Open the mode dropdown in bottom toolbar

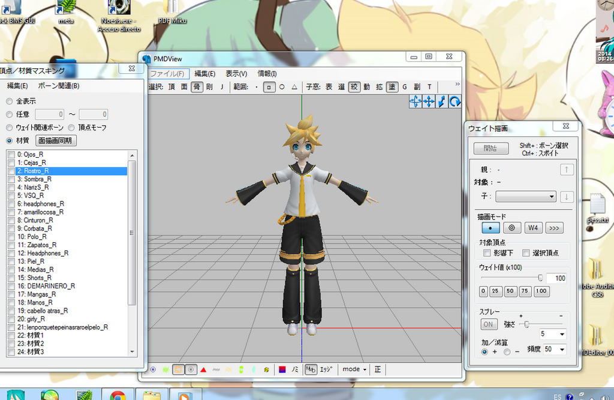pyautogui.click(x=354, y=369)
